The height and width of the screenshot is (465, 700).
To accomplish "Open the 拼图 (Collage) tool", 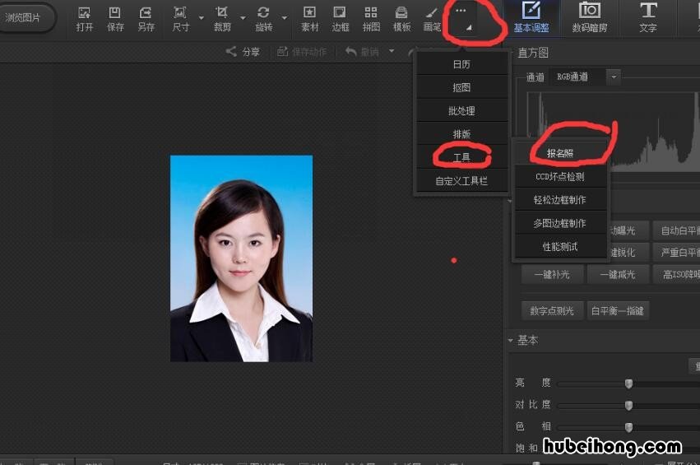I will point(371,19).
